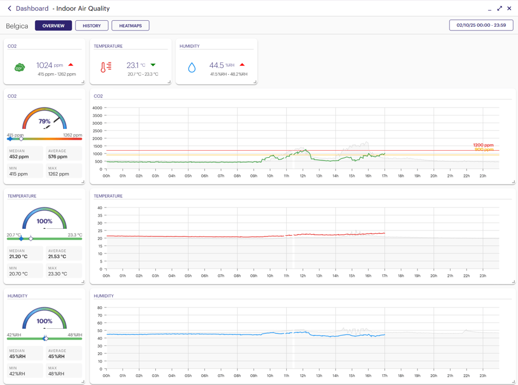Click the CO2 gauge showing 79%
The width and height of the screenshot is (518, 385).
click(x=44, y=120)
